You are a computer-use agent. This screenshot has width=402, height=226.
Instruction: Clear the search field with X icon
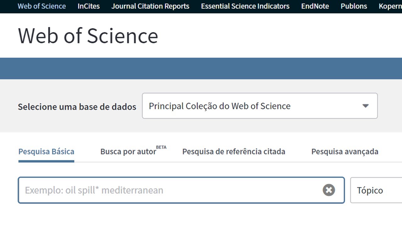[x=329, y=190]
